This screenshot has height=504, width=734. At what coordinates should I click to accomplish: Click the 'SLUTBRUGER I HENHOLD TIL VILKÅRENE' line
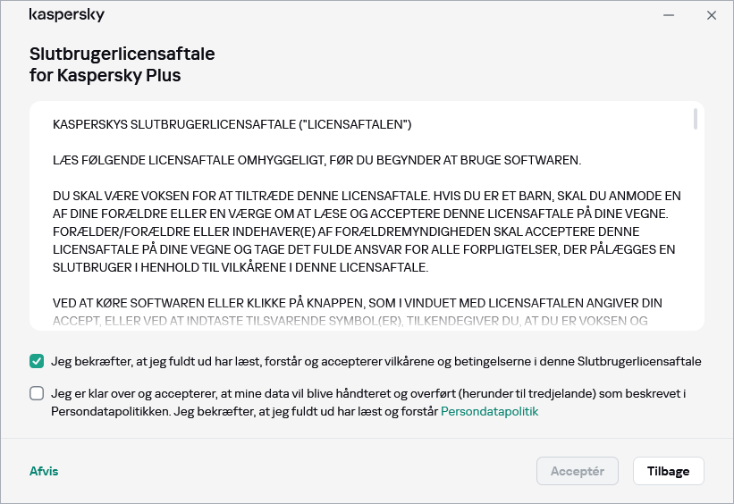pyautogui.click(x=241, y=267)
